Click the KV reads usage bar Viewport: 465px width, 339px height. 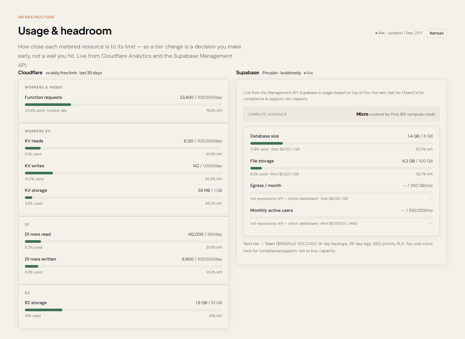(123, 148)
